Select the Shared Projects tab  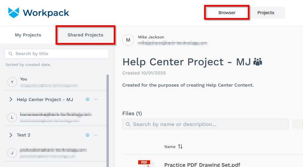tap(85, 35)
